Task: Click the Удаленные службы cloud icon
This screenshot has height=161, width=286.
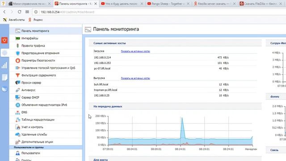Action: [18, 135]
